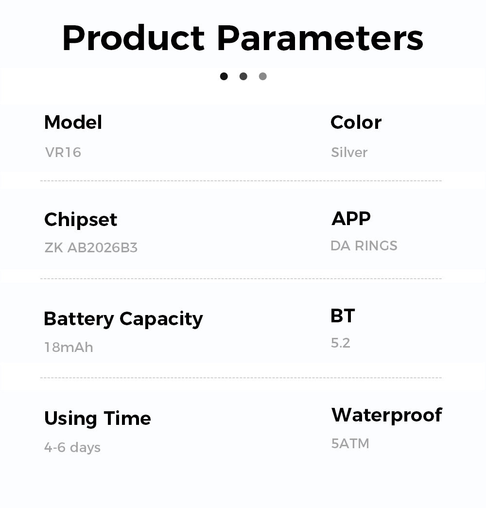486x508 pixels.
Task: Click the 18mAh battery value
Action: pos(69,348)
